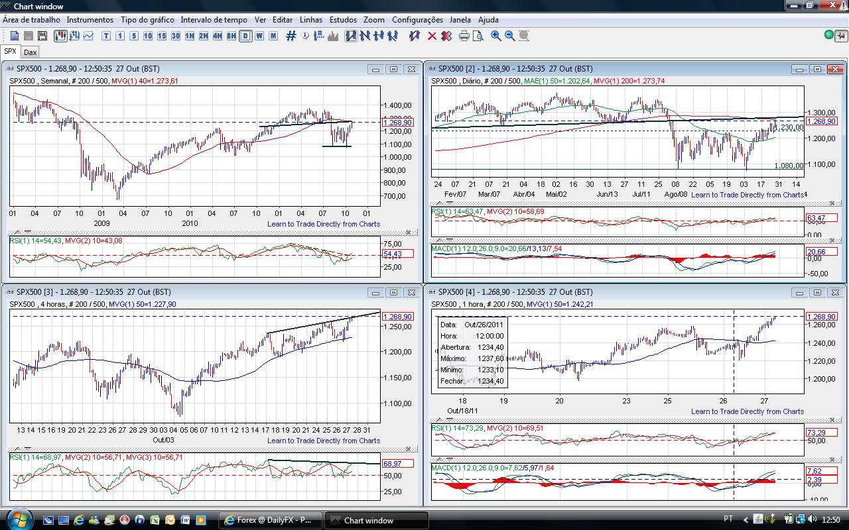Open print preview icon
Image resolution: width=849 pixels, height=530 pixels.
tap(478, 36)
